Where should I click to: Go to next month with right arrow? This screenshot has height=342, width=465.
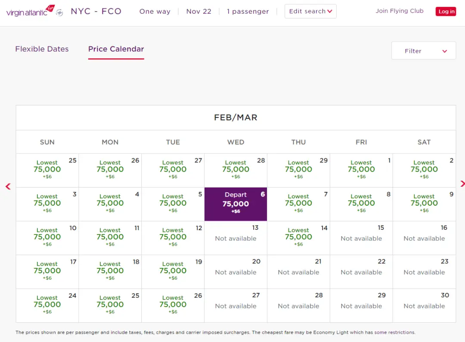click(x=462, y=184)
